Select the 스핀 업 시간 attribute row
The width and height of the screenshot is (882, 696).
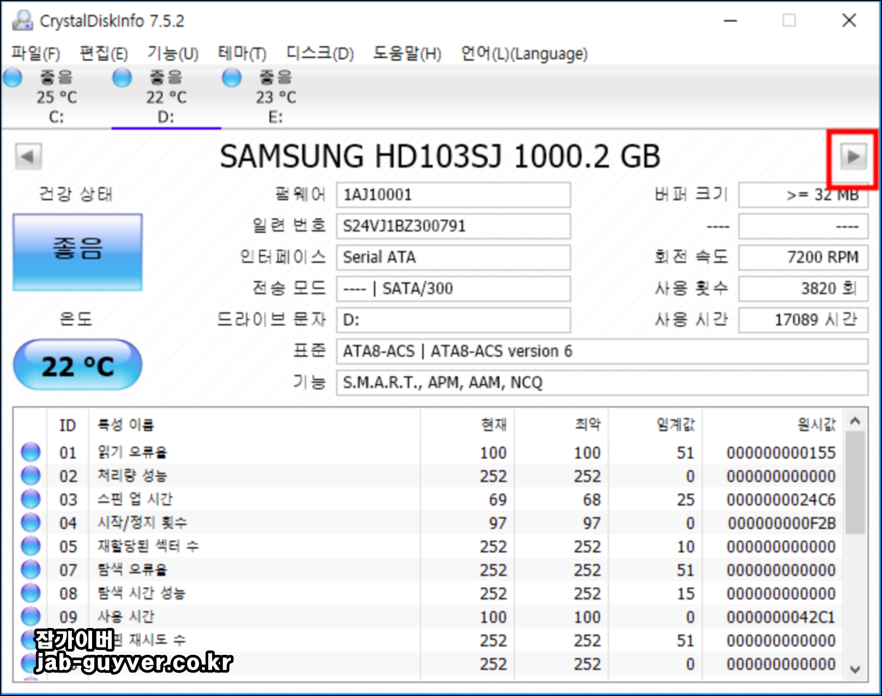click(429, 499)
